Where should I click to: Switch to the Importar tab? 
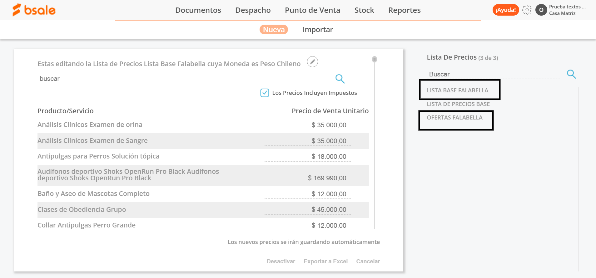318,30
